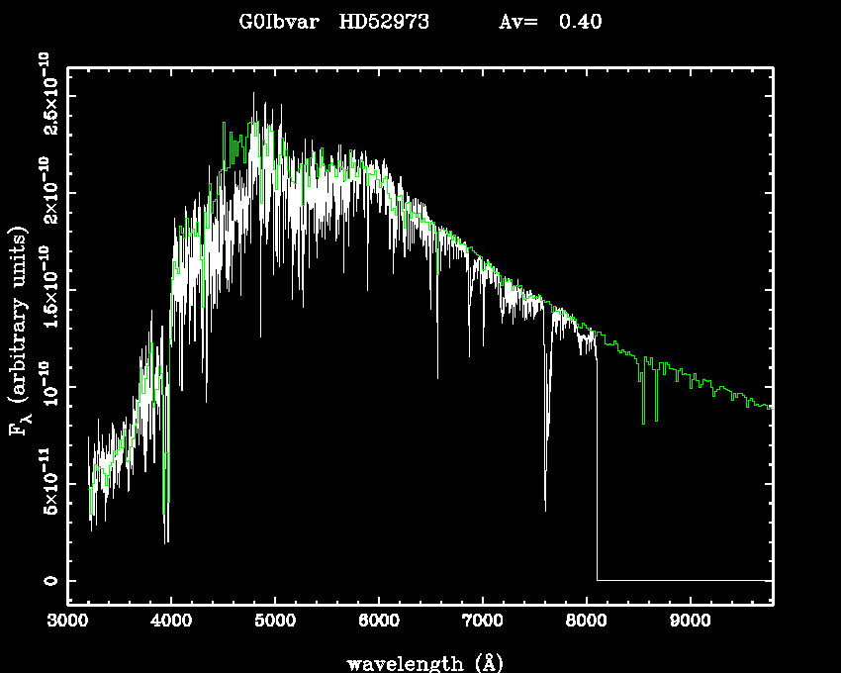The image size is (841, 673).
Task: Select the 9000 wavelength tick label
Action: (x=690, y=622)
